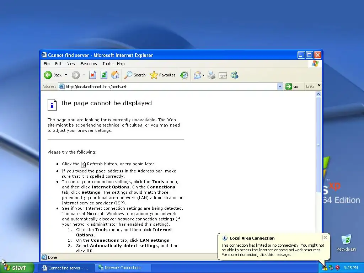Viewport: 364px width, 273px height.
Task: Click the red Security Center shield tray icon
Action: pos(338,268)
